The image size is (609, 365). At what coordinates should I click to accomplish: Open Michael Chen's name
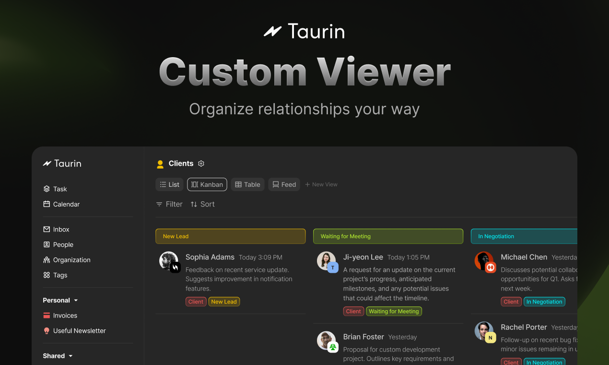click(524, 257)
